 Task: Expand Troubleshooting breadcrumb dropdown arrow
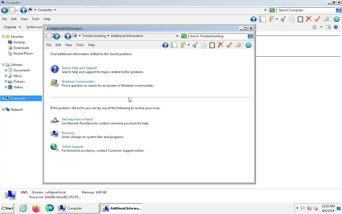(x=108, y=36)
